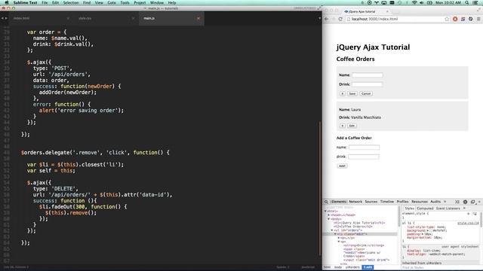Click the Chrome back arrow button
Image resolution: width=483 pixels, height=271 pixels.
pyautogui.click(x=327, y=19)
